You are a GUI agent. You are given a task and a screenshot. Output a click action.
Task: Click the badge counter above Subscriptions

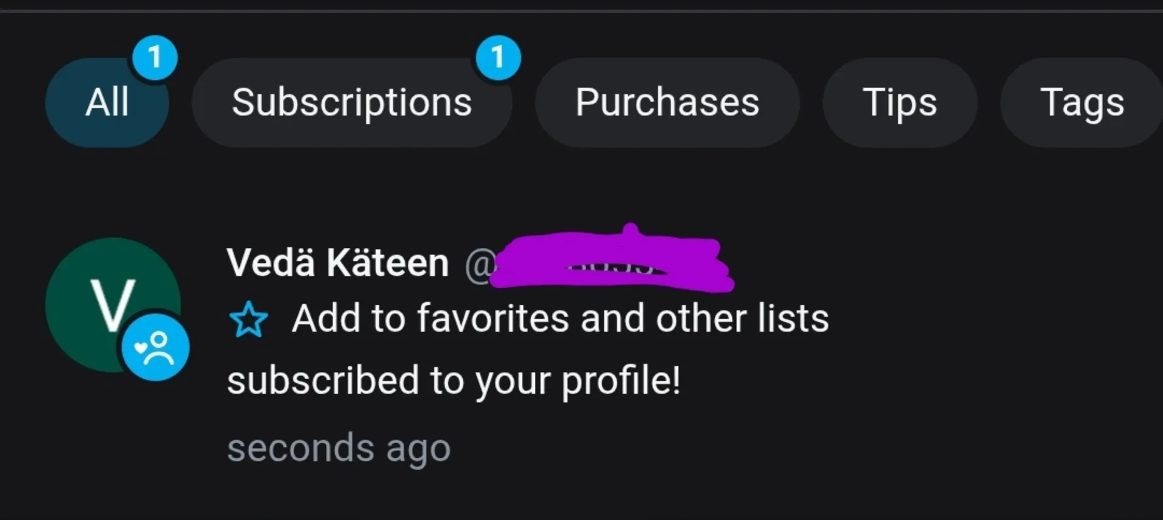click(x=498, y=57)
